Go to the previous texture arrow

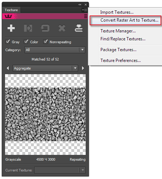8,68
